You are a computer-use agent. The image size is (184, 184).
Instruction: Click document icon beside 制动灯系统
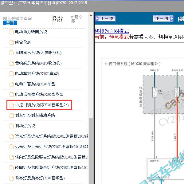[11, 126]
